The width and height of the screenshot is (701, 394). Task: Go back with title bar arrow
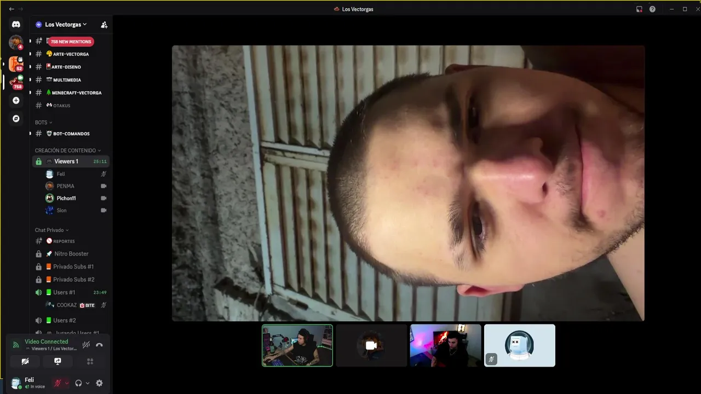coord(12,9)
